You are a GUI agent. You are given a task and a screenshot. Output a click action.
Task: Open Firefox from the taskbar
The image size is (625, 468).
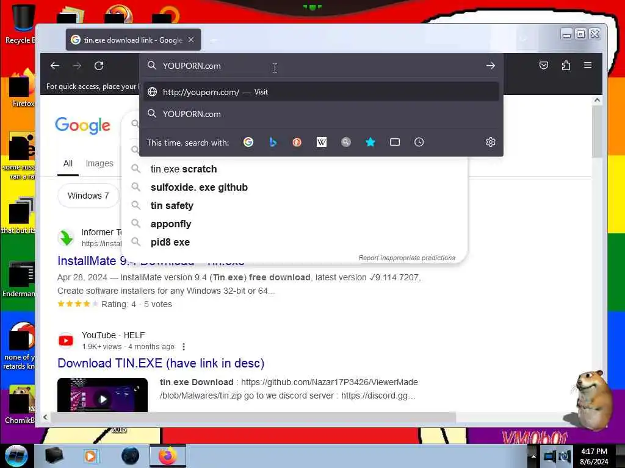point(168,456)
